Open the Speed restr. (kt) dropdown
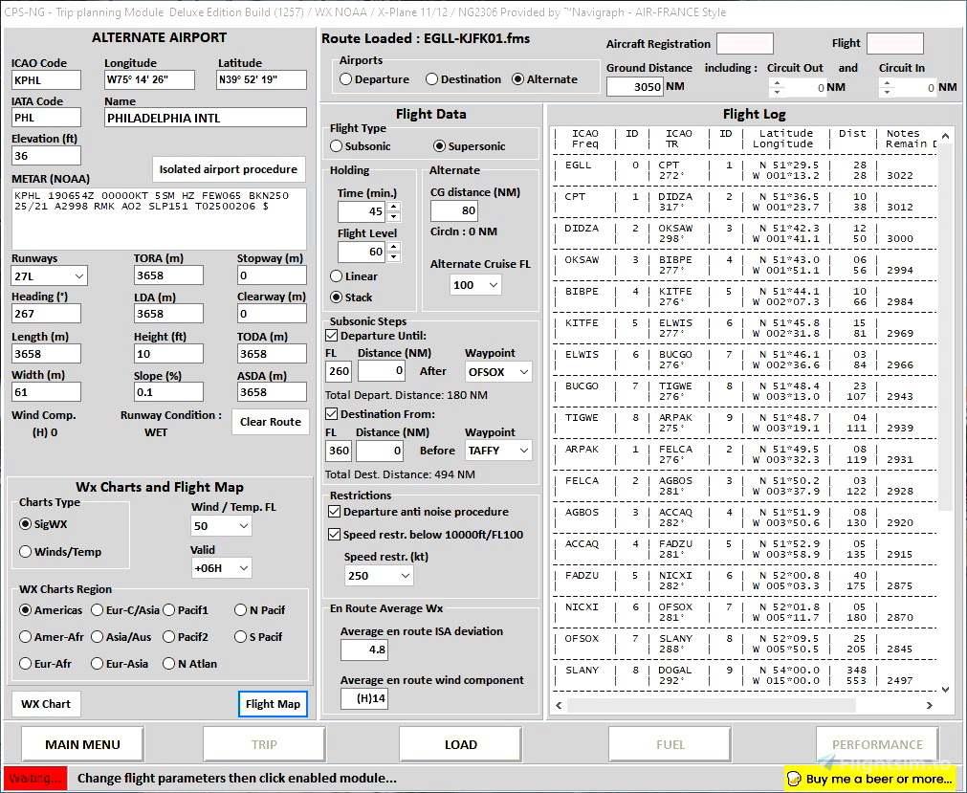 point(379,575)
